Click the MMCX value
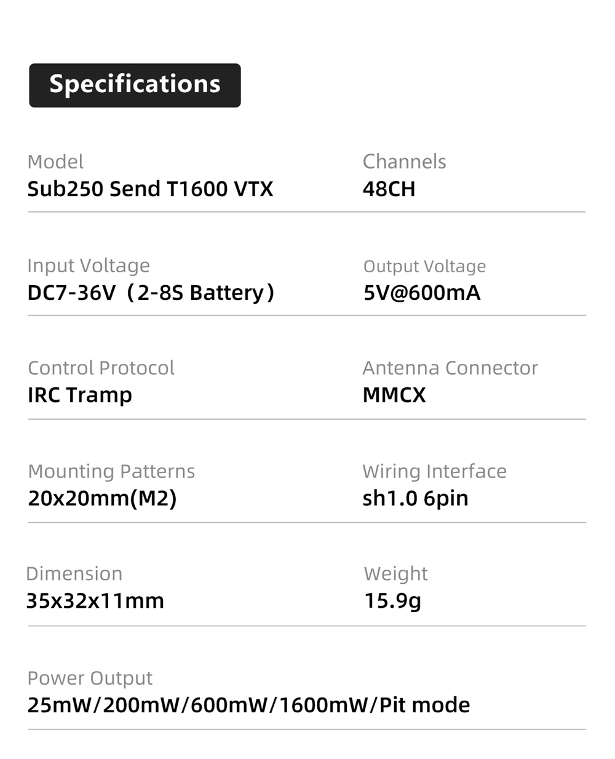The width and height of the screenshot is (615, 759). 394,395
